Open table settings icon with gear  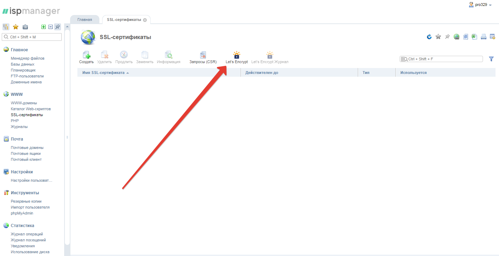493,37
